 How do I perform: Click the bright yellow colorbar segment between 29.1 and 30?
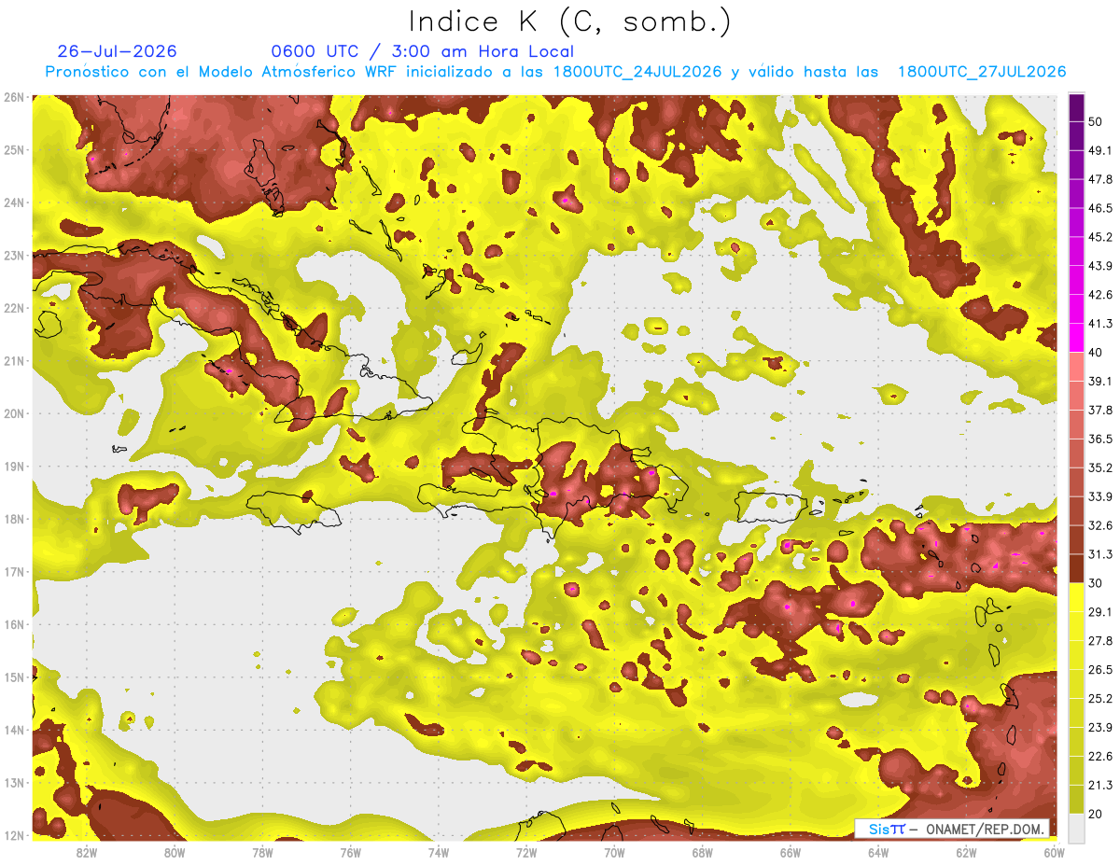point(1077,597)
